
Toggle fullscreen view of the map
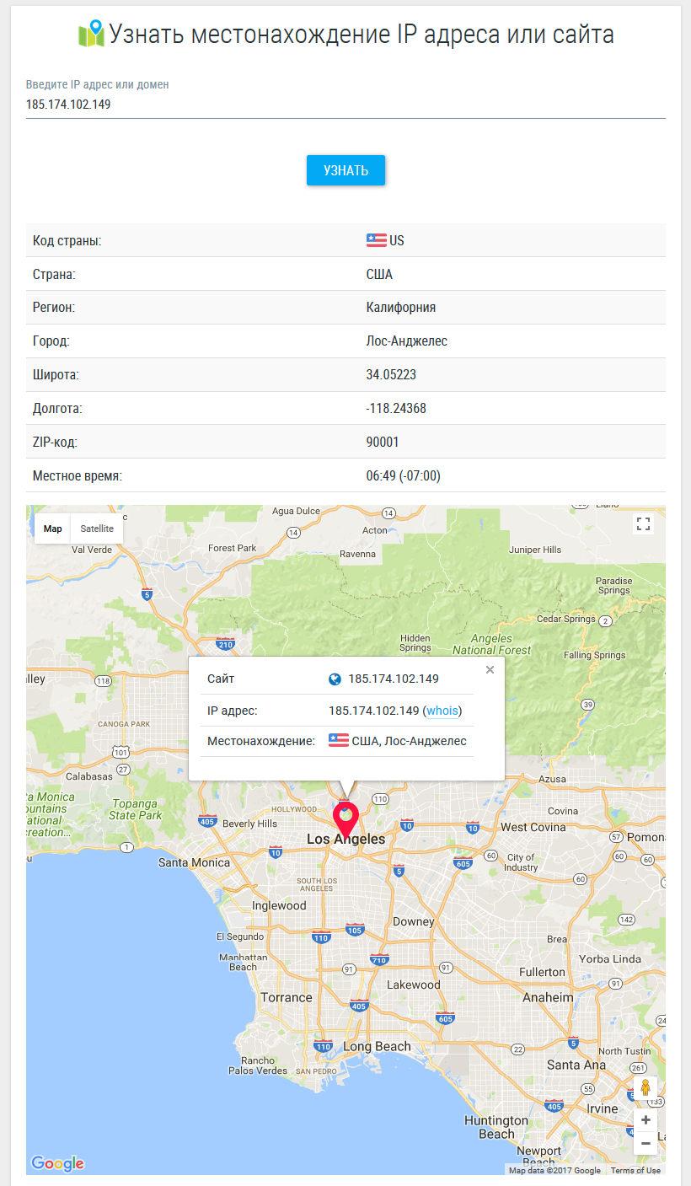(644, 524)
